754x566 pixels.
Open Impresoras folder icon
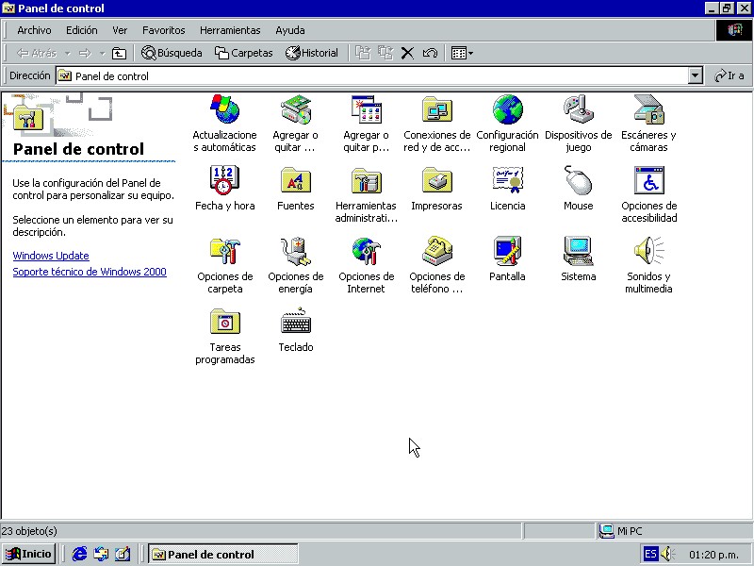pyautogui.click(x=436, y=180)
